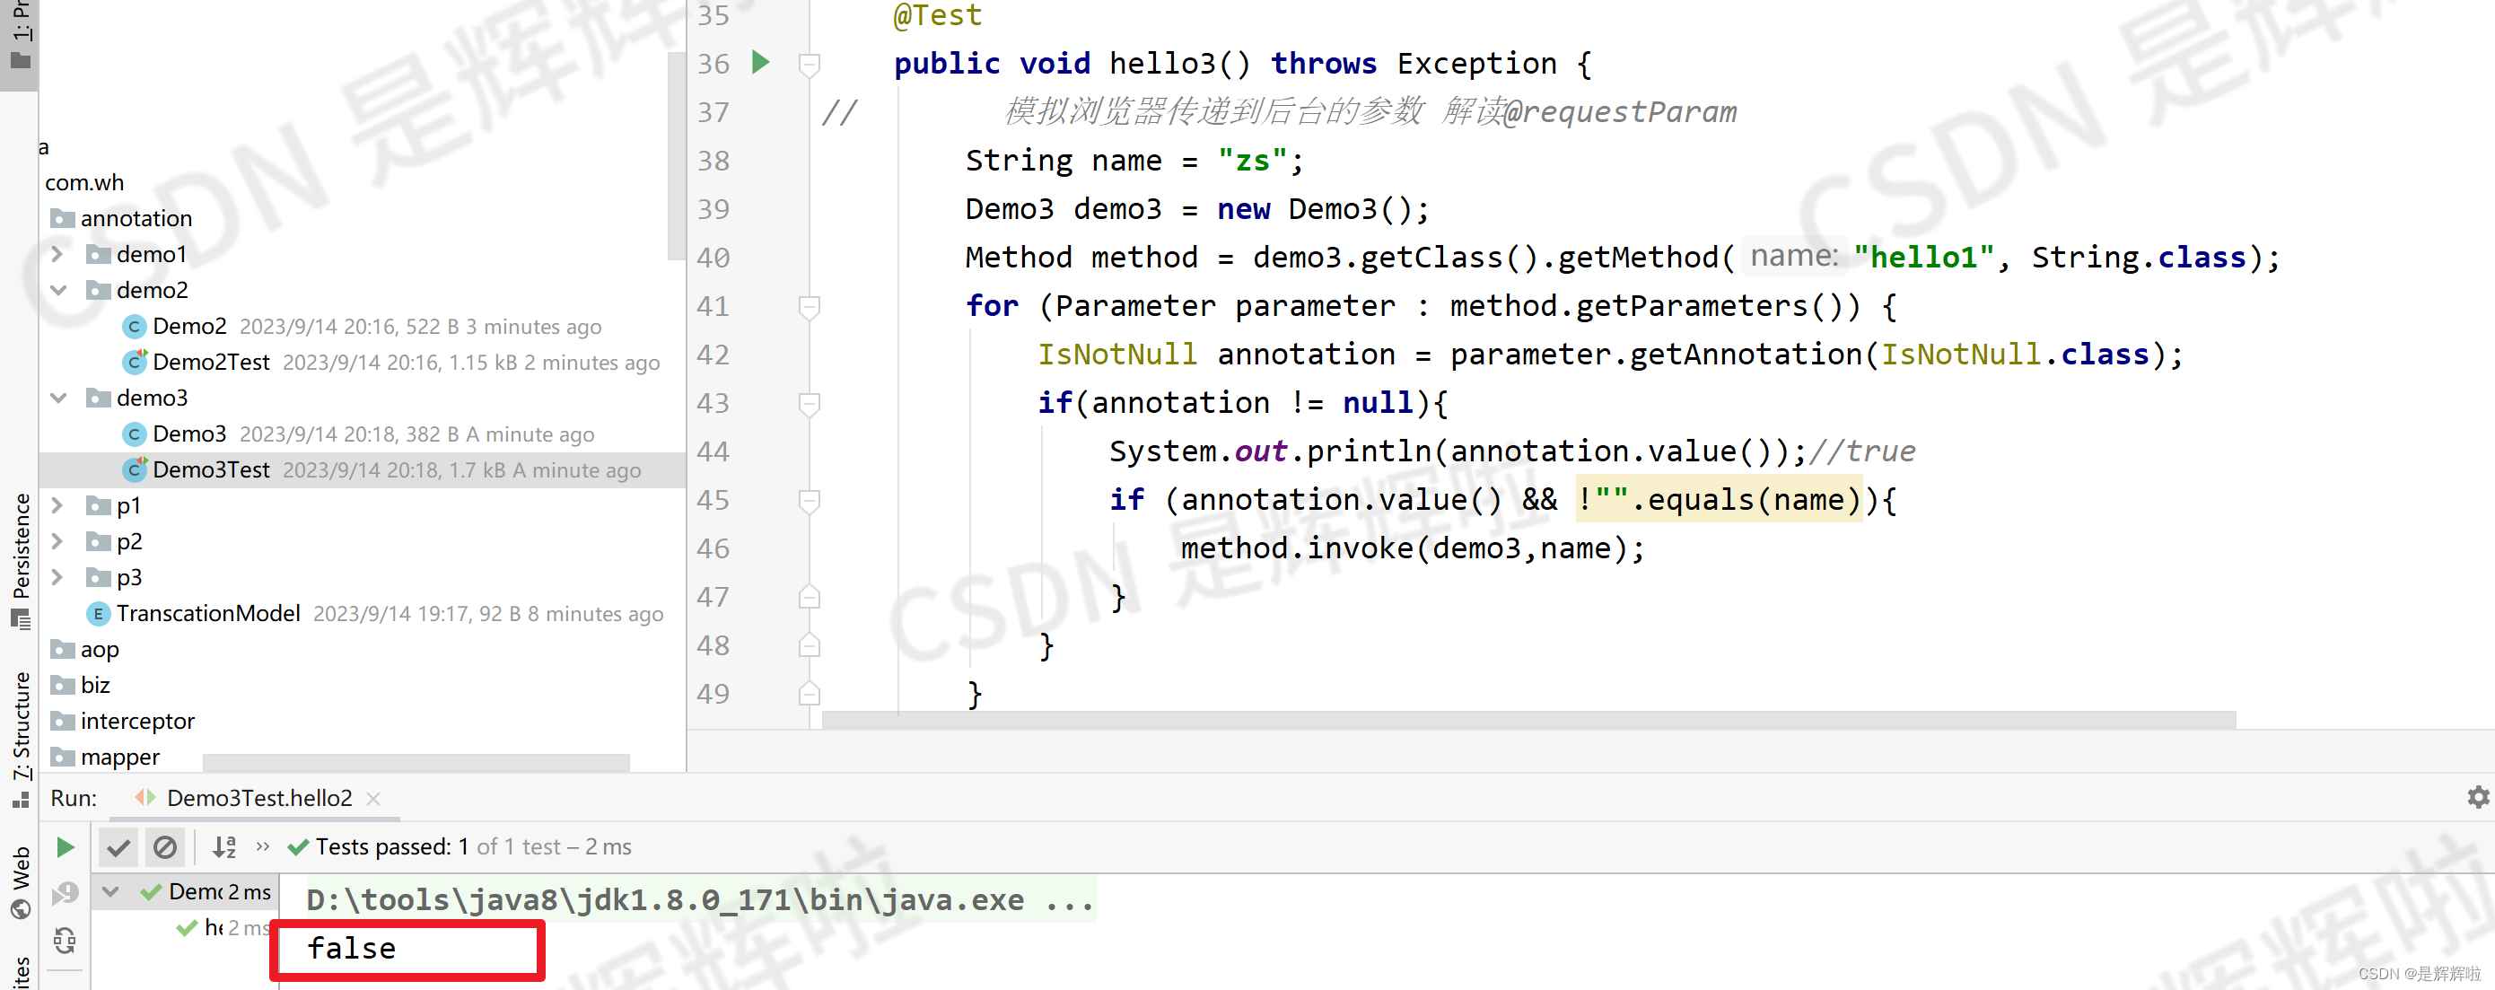
Task: Open the Demo3 class file
Action: tap(190, 433)
